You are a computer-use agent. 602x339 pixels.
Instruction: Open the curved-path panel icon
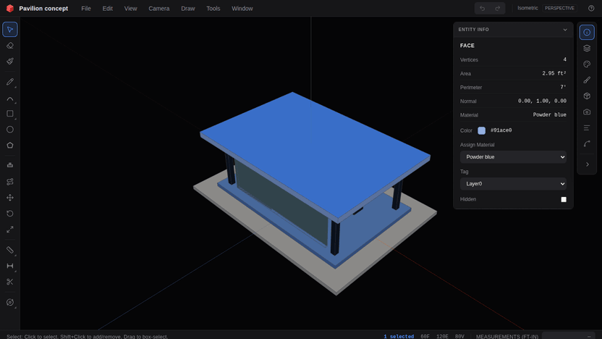pyautogui.click(x=587, y=143)
